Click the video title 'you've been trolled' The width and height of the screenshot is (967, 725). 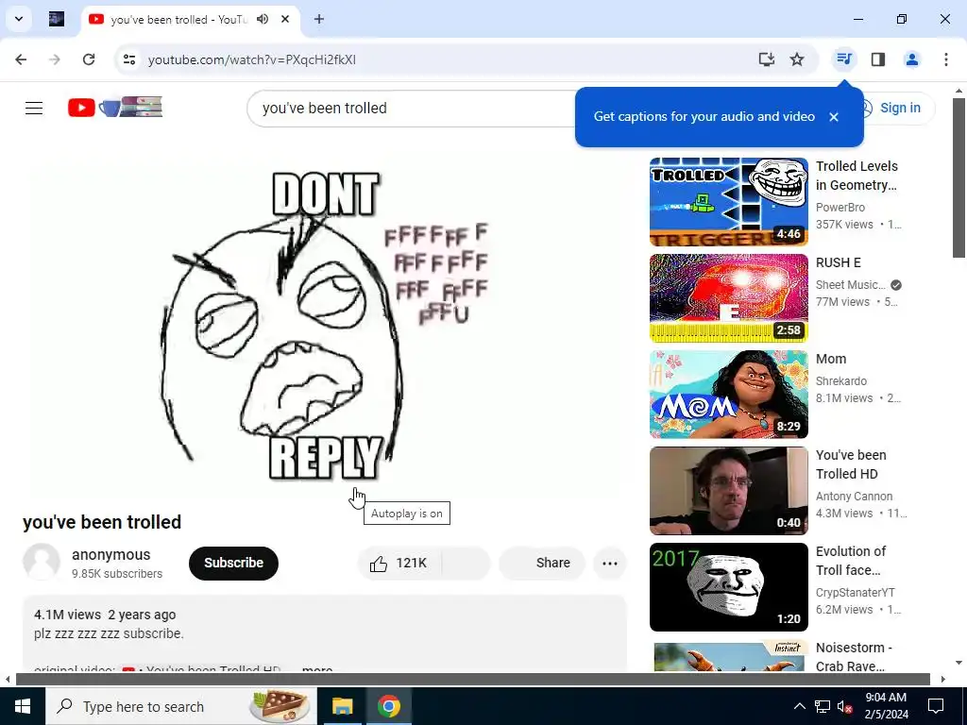point(102,522)
